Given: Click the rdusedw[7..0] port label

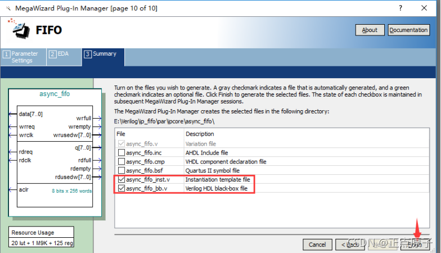Looking at the screenshot, I should point(73,177).
